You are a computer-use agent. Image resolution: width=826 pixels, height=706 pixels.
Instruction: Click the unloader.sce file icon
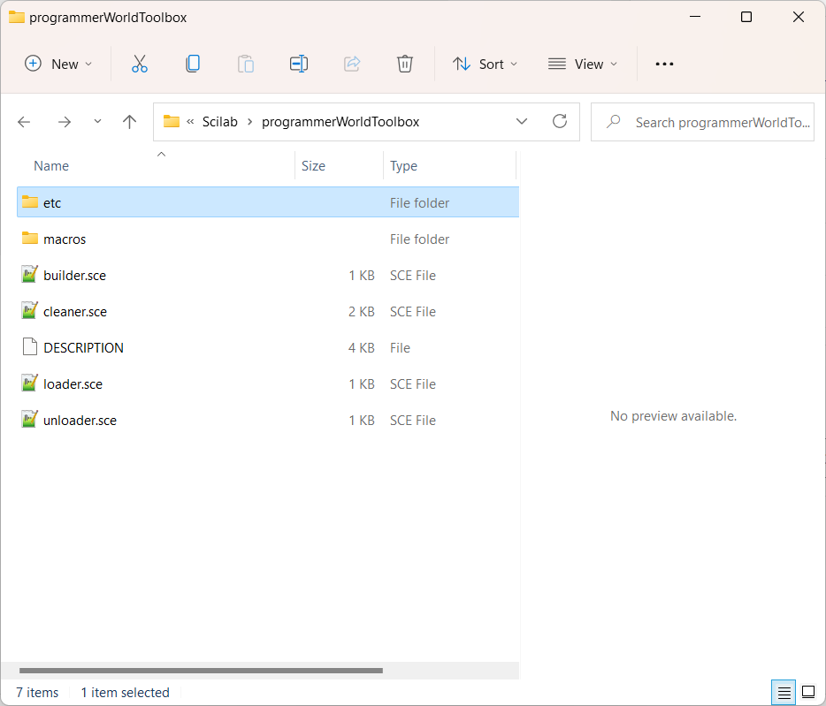click(x=30, y=420)
